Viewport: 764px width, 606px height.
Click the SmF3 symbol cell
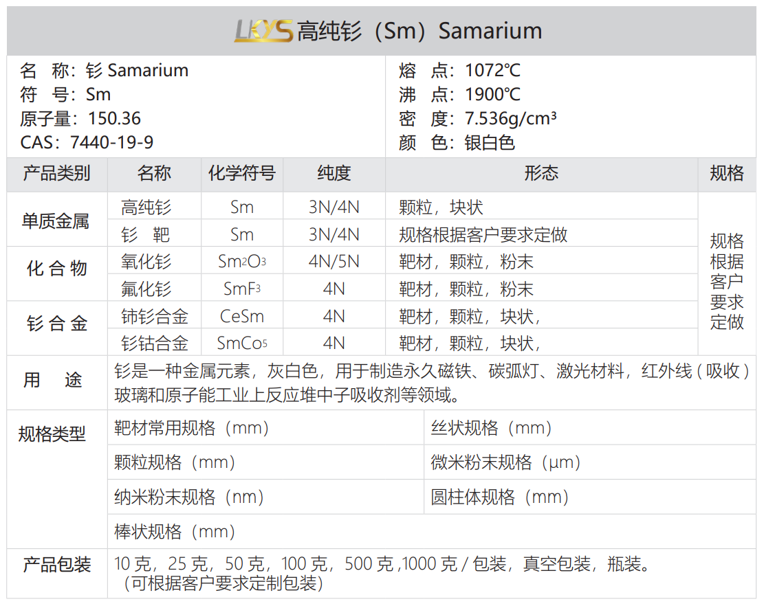pyautogui.click(x=241, y=289)
